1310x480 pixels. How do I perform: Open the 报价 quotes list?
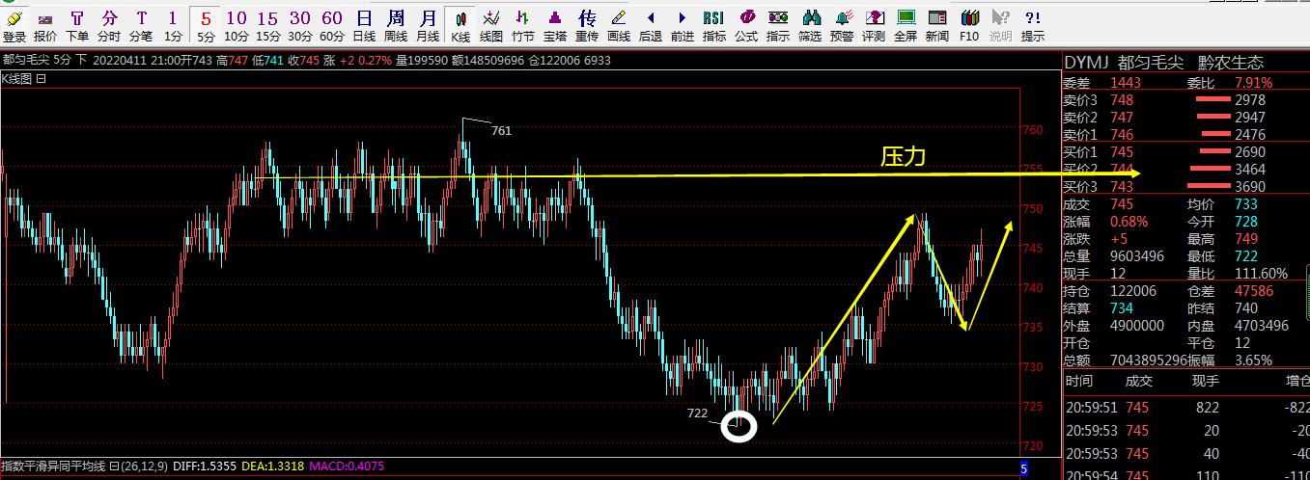(45, 26)
